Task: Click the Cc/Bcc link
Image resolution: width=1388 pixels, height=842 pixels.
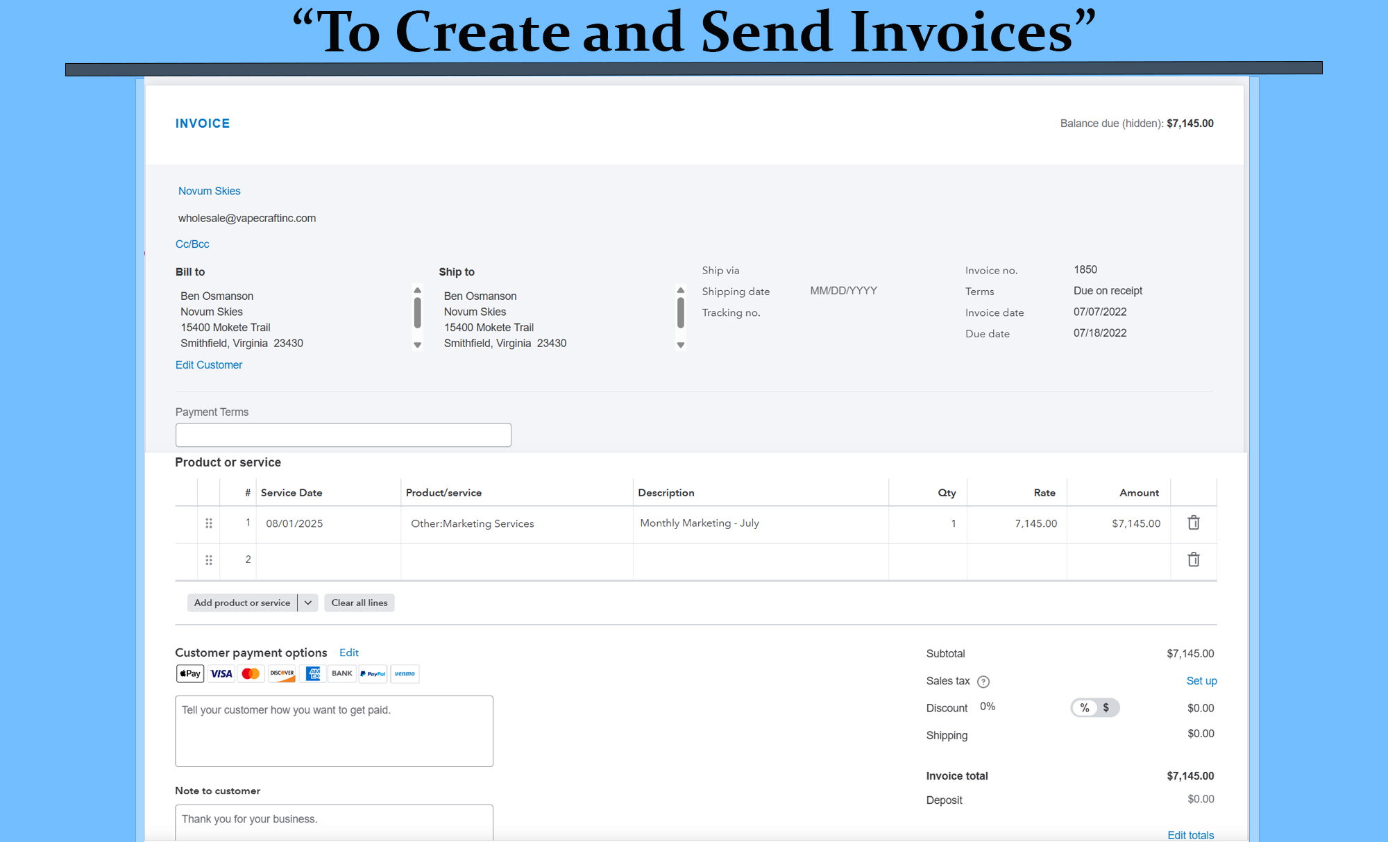Action: pyautogui.click(x=192, y=244)
